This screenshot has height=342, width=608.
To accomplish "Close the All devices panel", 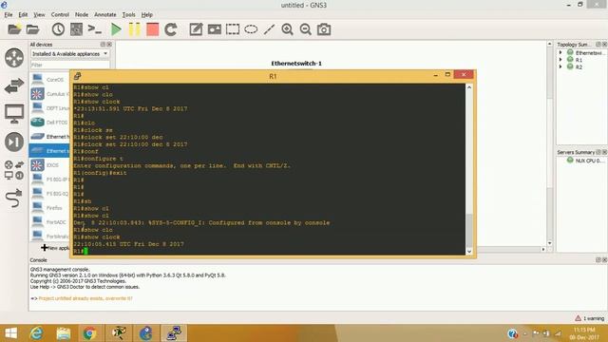I will click(x=109, y=45).
